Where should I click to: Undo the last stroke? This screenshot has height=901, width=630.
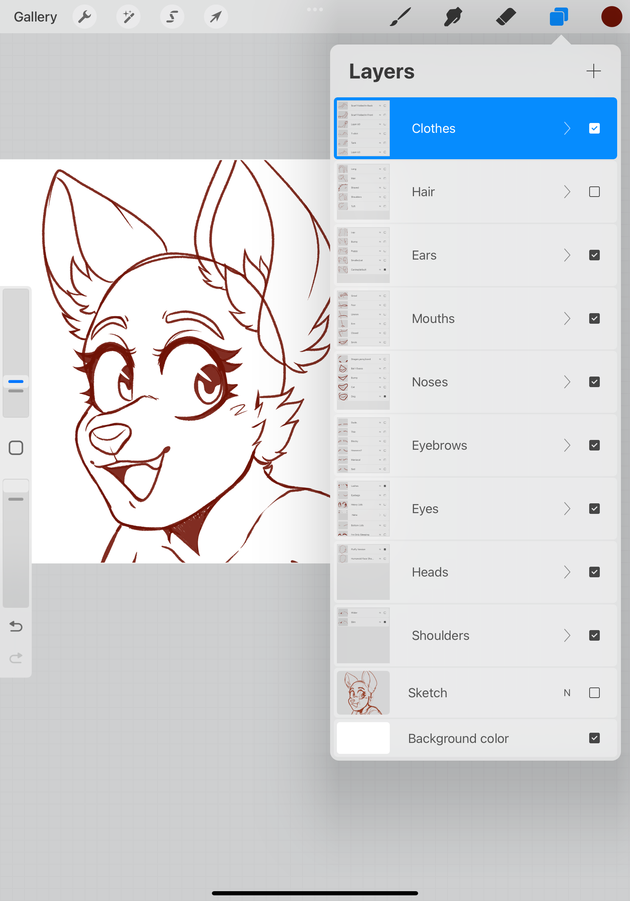coord(16,627)
